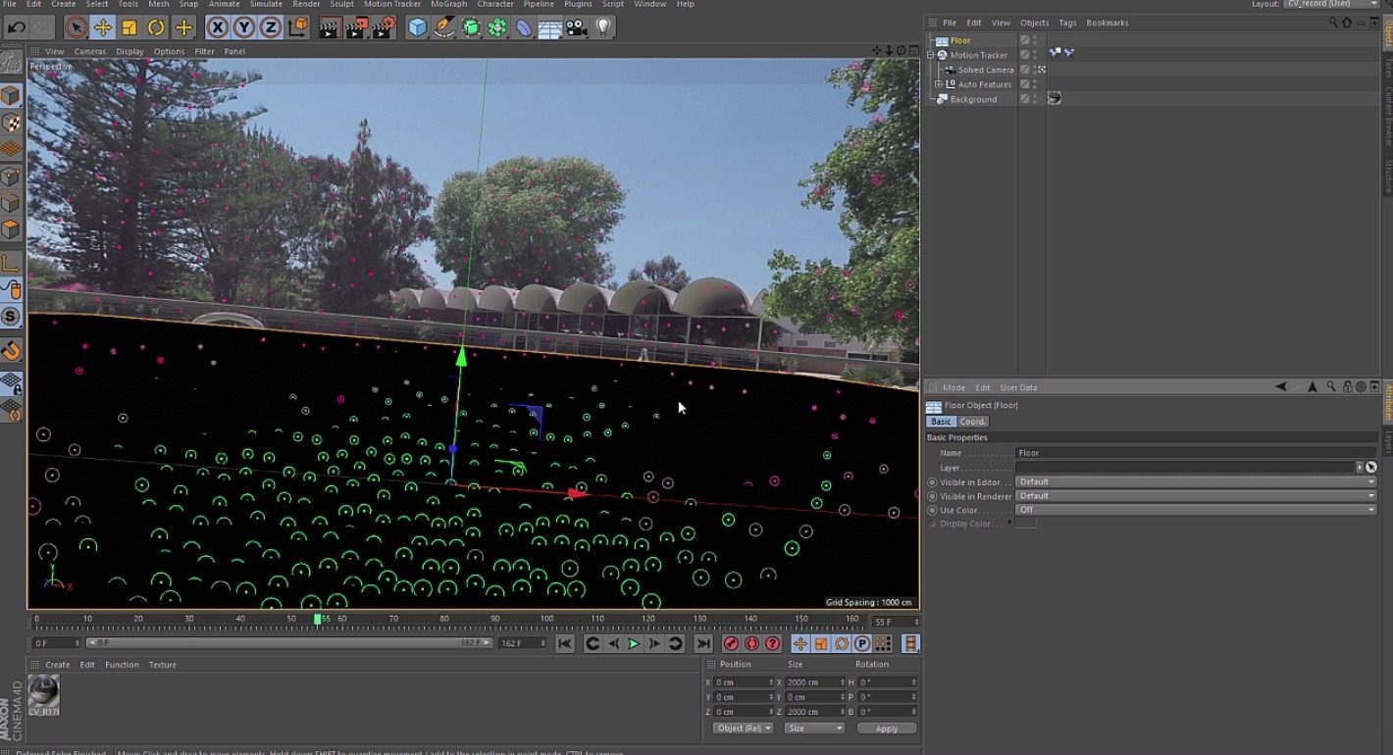Click the Display Color swatch
Image resolution: width=1393 pixels, height=755 pixels.
(x=1025, y=524)
